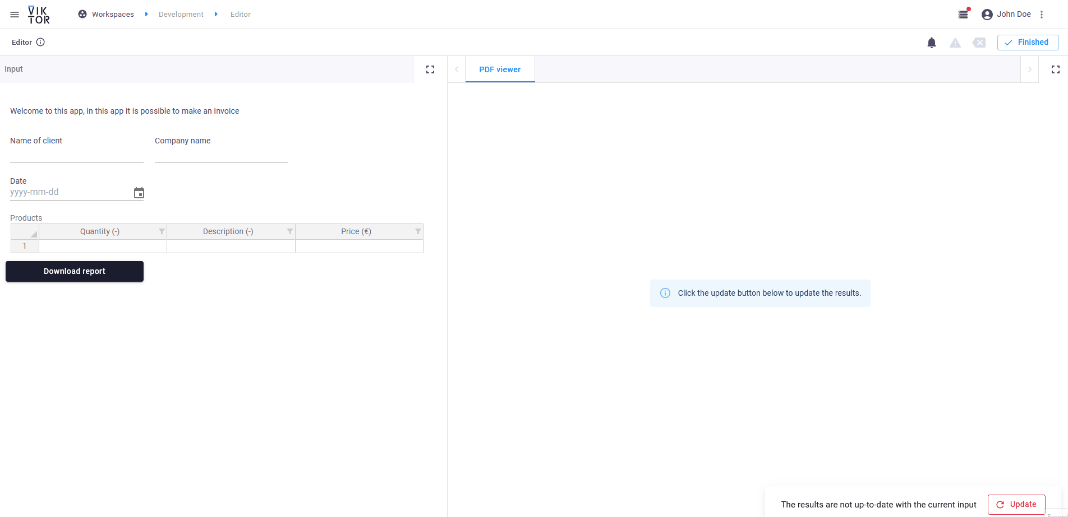Screen dimensions: 1068x517
Task: Open the notifications bell
Action: click(x=932, y=43)
